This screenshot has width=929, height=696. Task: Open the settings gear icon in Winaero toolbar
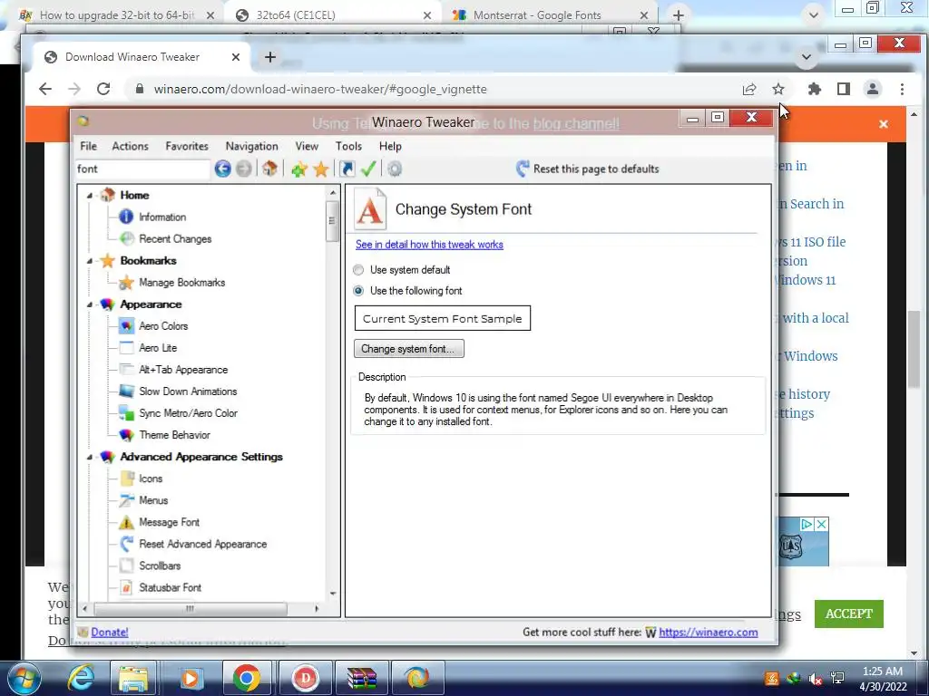395,169
